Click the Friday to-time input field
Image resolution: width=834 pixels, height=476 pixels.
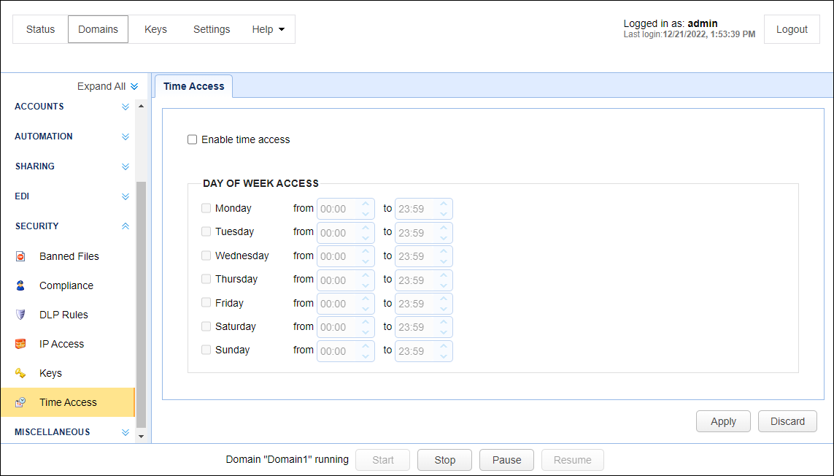coord(414,304)
